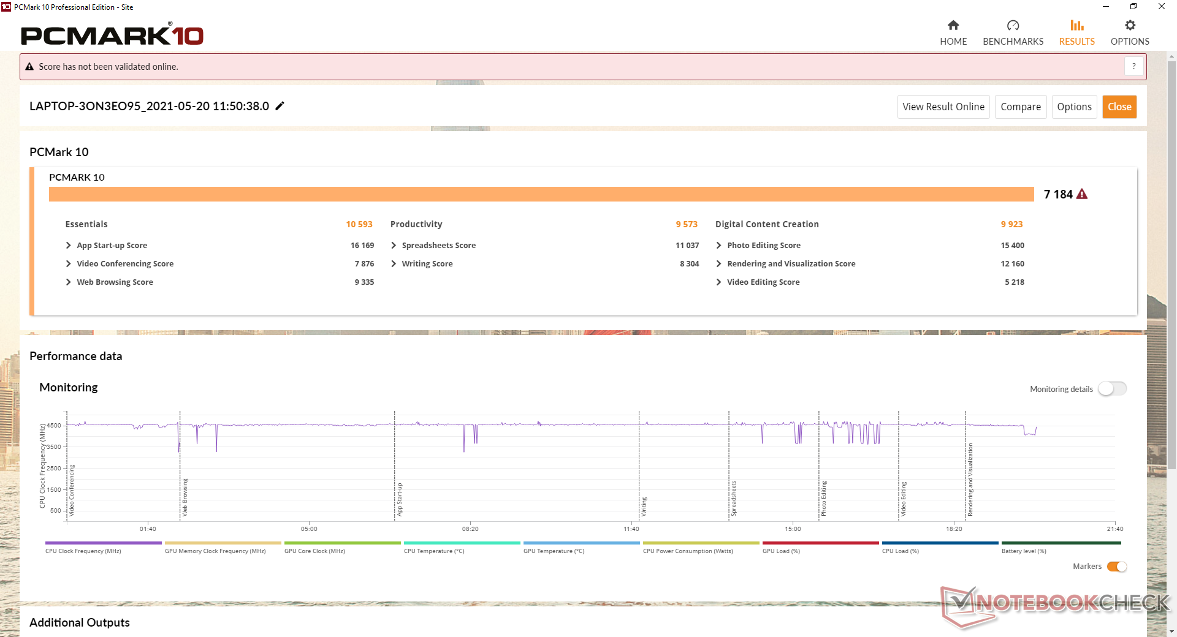1177x637 pixels.
Task: Click the PCMark app icon in title bar
Action: pos(6,7)
